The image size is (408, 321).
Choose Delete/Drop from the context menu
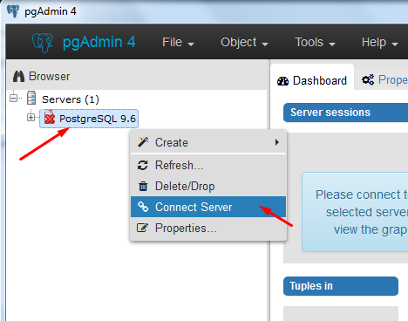point(208,186)
